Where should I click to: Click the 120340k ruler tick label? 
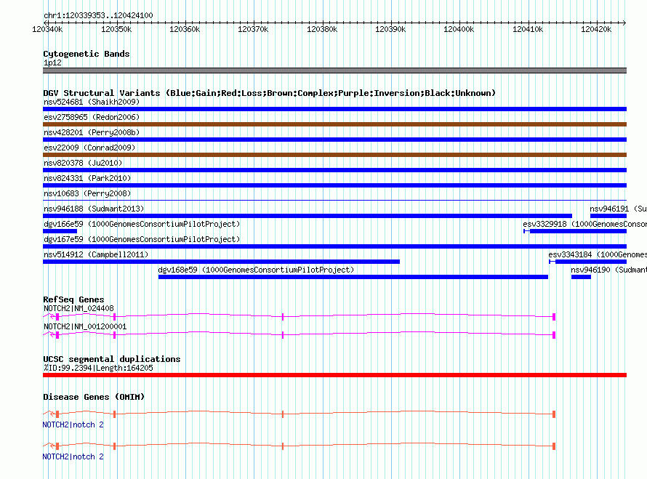tap(47, 29)
